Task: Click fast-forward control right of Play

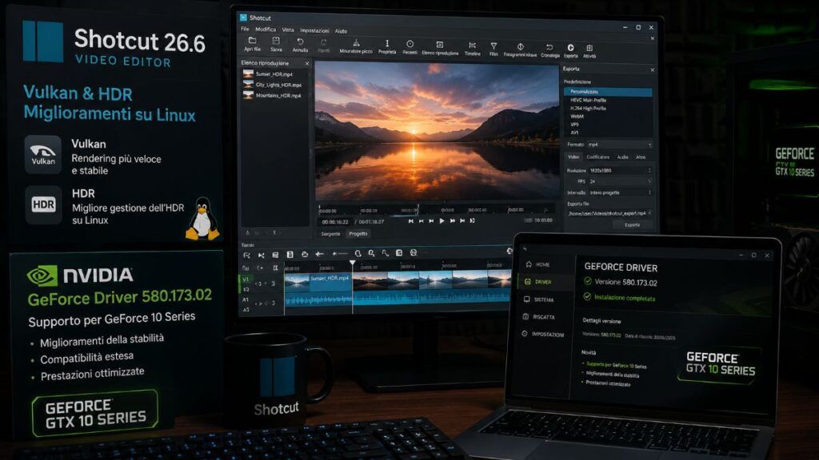Action: tap(453, 220)
